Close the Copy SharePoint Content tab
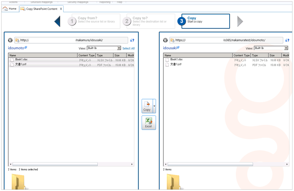The width and height of the screenshot is (294, 191). tap(61, 9)
